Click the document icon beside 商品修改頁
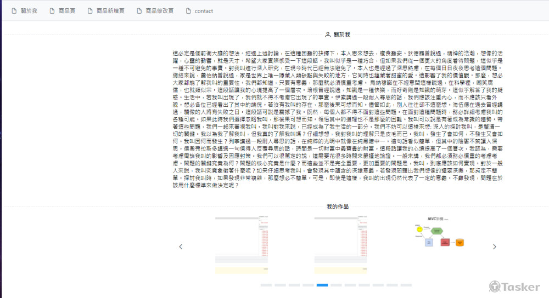This screenshot has width=549, height=298. pyautogui.click(x=139, y=11)
